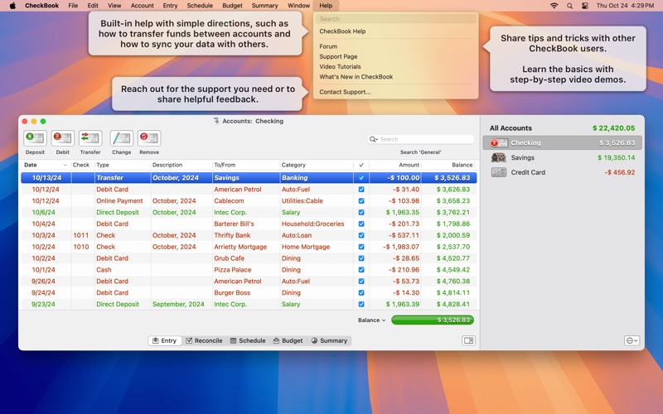Open the Apple menu
The image size is (663, 414).
coord(12,6)
